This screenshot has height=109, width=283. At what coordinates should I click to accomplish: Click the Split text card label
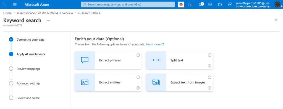tap(177, 60)
